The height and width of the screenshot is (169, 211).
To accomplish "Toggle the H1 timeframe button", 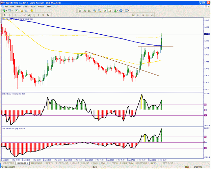I will pyautogui.click(x=138, y=15).
